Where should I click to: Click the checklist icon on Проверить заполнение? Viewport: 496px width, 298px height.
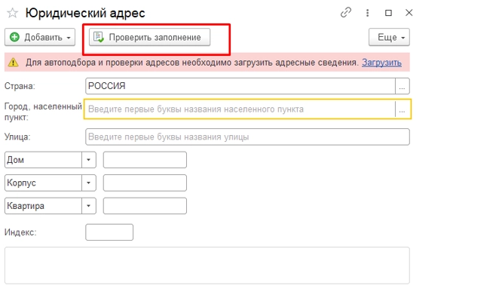(x=99, y=37)
